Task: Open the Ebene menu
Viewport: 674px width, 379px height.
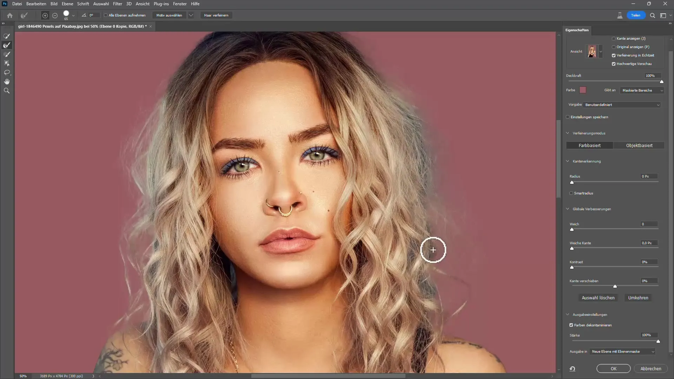Action: (67, 4)
